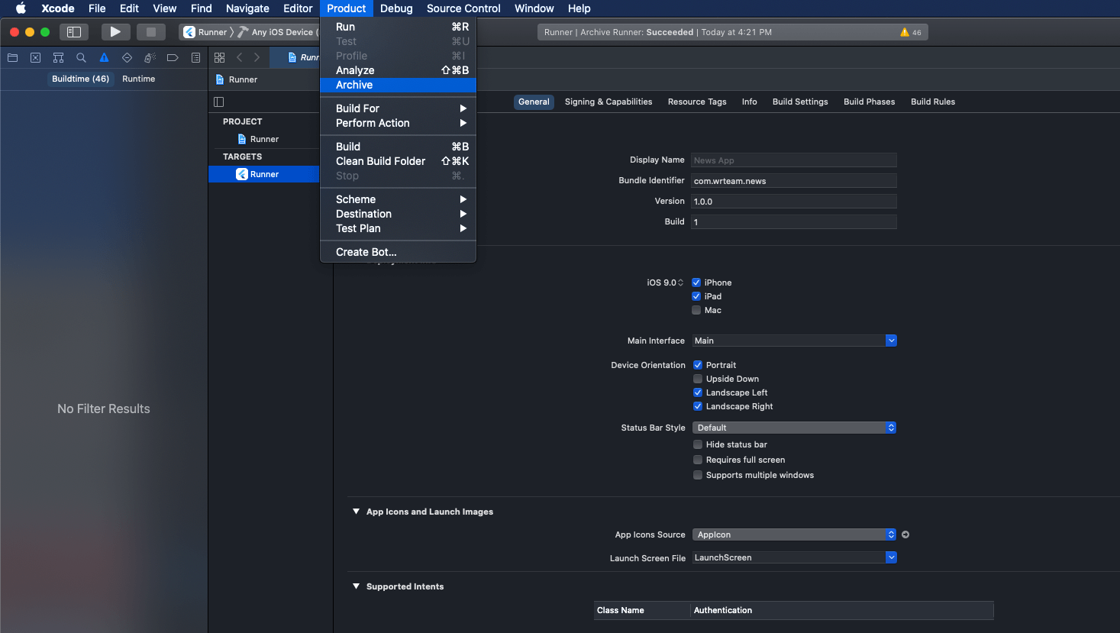Open the Find navigator magnifier icon
Viewport: 1120px width, 633px height.
(x=81, y=58)
